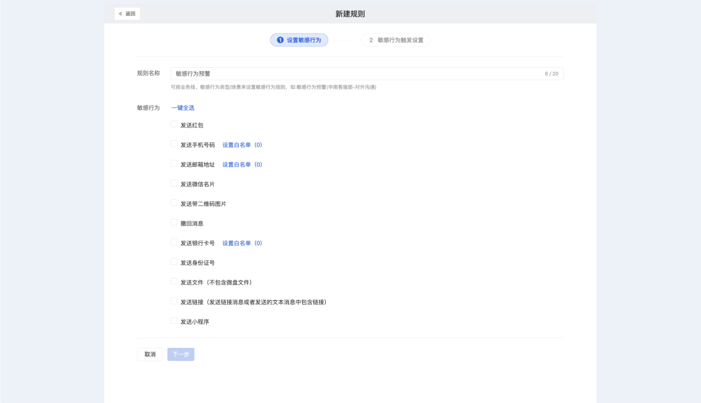Viewport: 701px width, 403px height.
Task: Click the 规则名称 input field
Action: click(x=367, y=74)
